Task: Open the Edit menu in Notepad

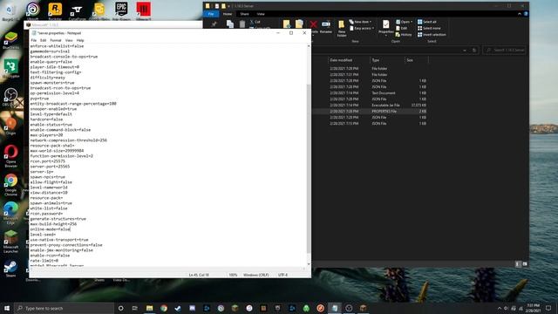Action: [x=43, y=40]
